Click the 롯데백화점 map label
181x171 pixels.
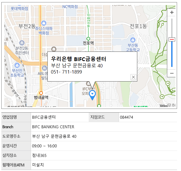[x=19, y=8]
